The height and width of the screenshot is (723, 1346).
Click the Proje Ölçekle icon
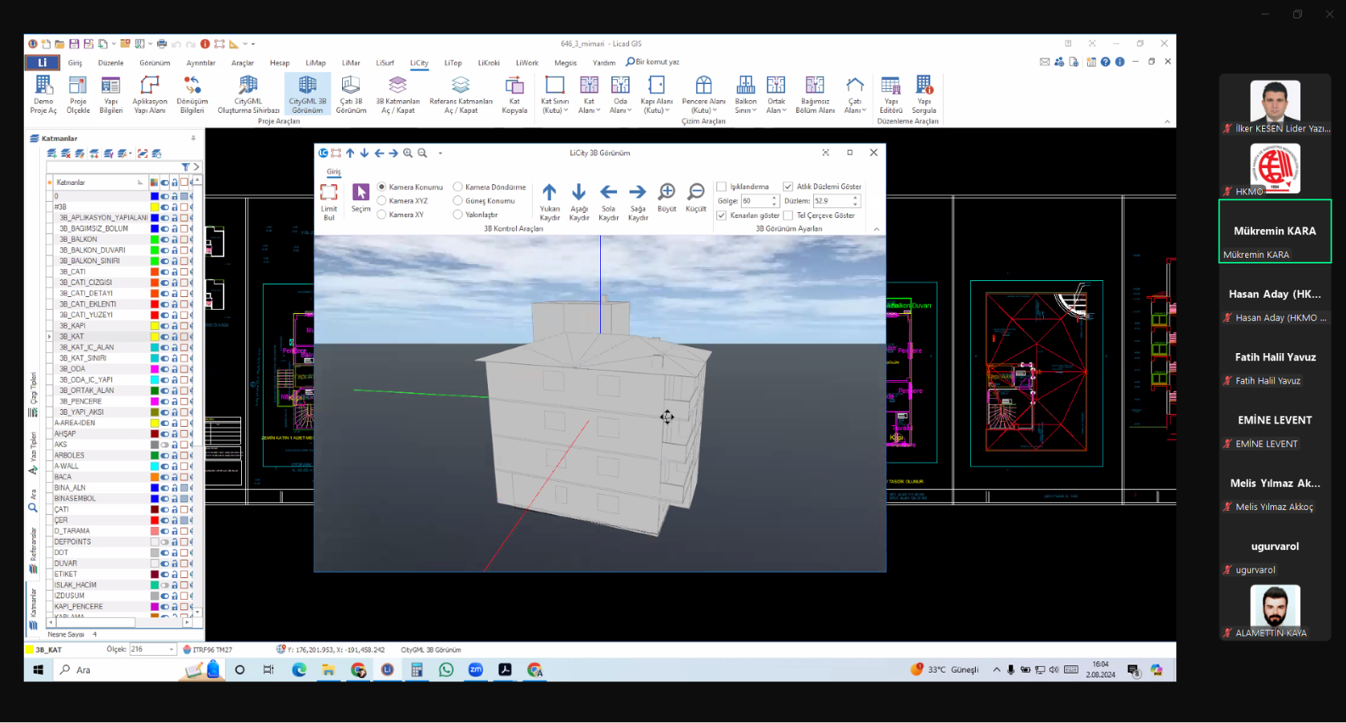tap(78, 94)
